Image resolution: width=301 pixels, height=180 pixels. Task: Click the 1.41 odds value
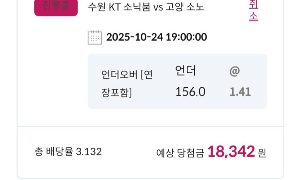[240, 92]
